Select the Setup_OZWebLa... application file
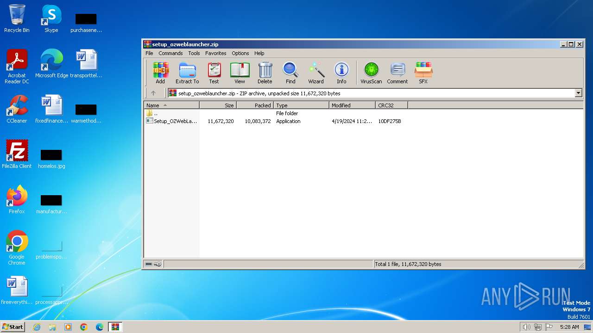The width and height of the screenshot is (593, 333). tap(171, 121)
